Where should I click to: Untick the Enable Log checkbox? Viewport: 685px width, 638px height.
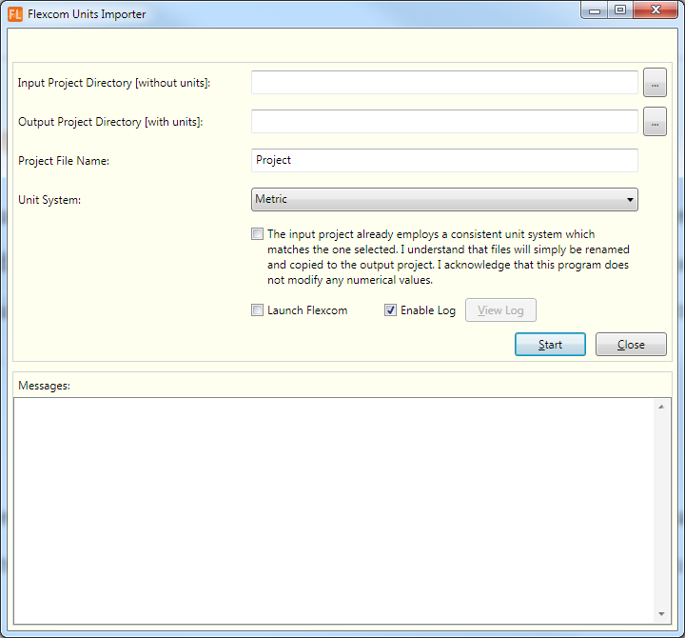click(x=390, y=310)
